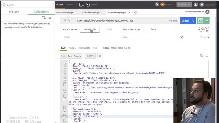The width and height of the screenshot is (219, 123).
Task: Collapse the root object at line 1
Action: 67,61
